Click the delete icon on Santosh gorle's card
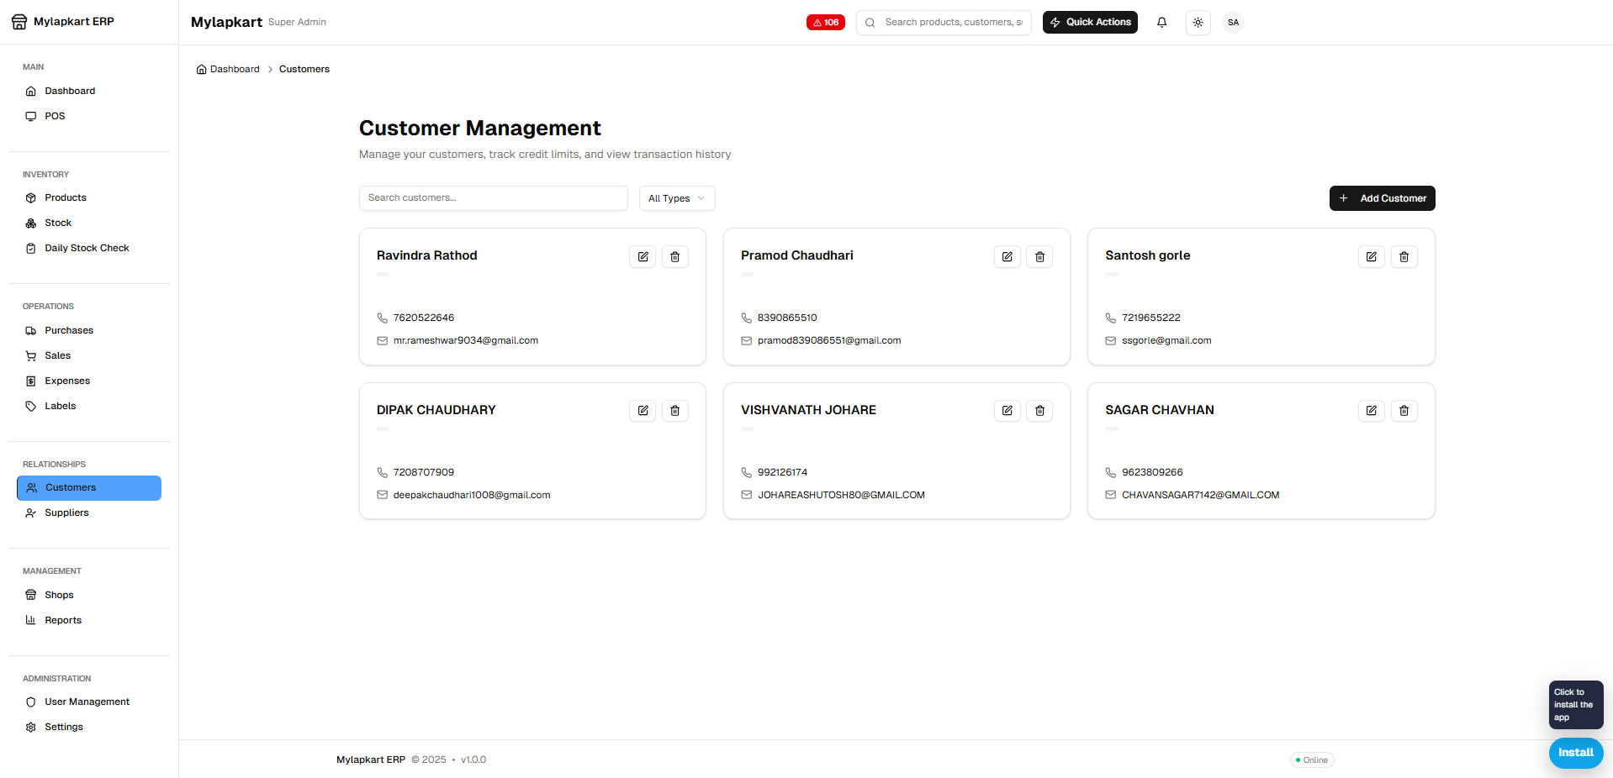 point(1404,256)
